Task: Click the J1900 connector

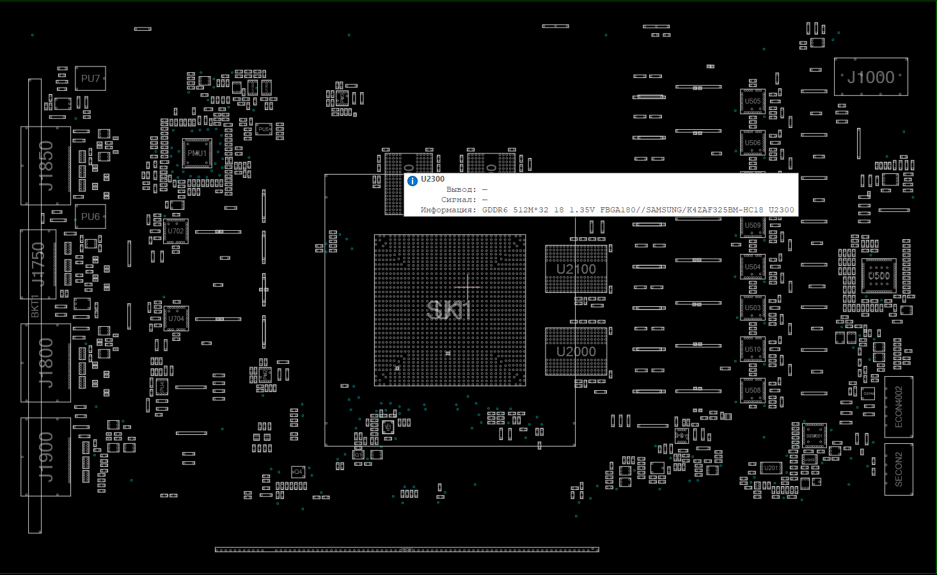Action: 46,457
